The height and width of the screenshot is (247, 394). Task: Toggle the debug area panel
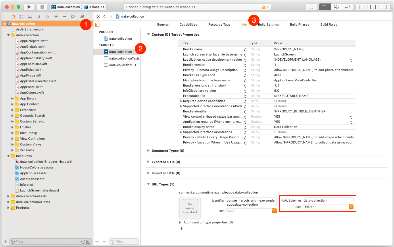pos(373,7)
